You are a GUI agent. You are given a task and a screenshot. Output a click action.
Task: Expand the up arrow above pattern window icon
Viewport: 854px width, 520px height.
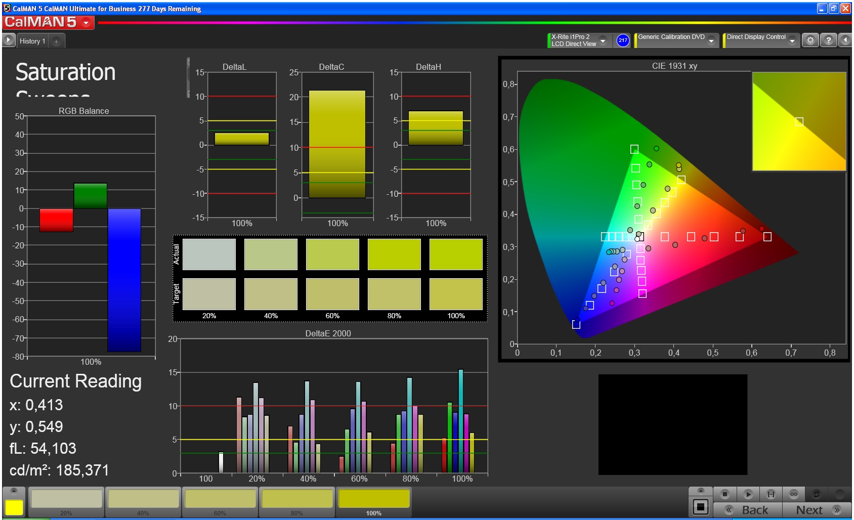pyautogui.click(x=701, y=491)
